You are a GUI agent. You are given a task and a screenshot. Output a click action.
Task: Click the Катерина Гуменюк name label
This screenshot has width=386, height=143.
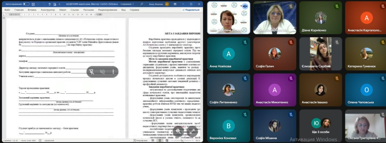(362, 66)
